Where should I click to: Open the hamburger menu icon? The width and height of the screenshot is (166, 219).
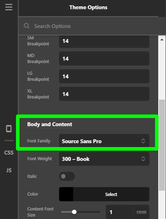[x=9, y=7]
